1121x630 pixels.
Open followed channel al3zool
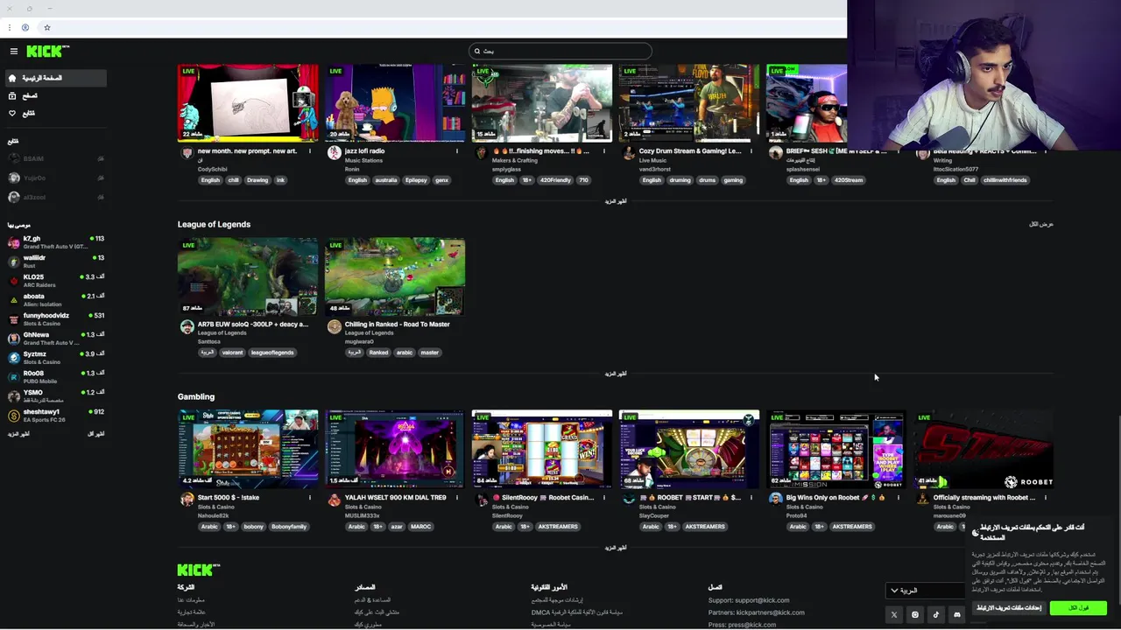click(x=56, y=197)
